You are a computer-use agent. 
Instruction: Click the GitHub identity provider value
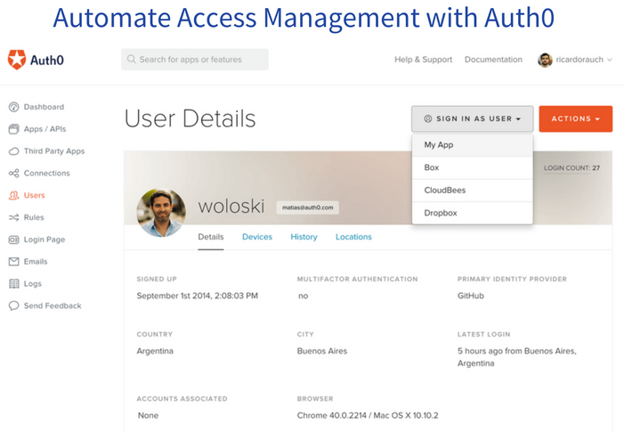coord(470,296)
